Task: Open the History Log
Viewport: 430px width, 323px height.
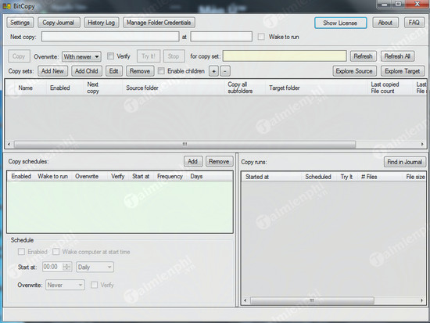Action: pyautogui.click(x=101, y=23)
